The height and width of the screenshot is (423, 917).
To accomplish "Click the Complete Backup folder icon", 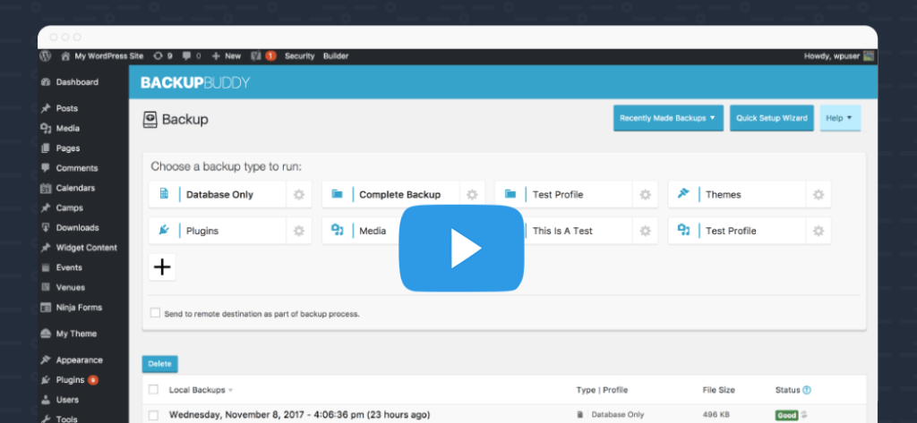I will point(337,194).
